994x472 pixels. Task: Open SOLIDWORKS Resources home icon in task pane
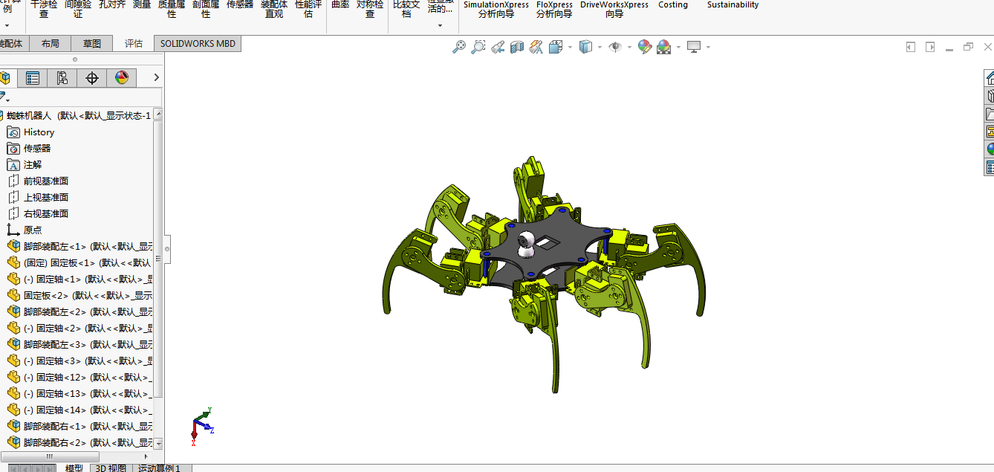(x=990, y=78)
